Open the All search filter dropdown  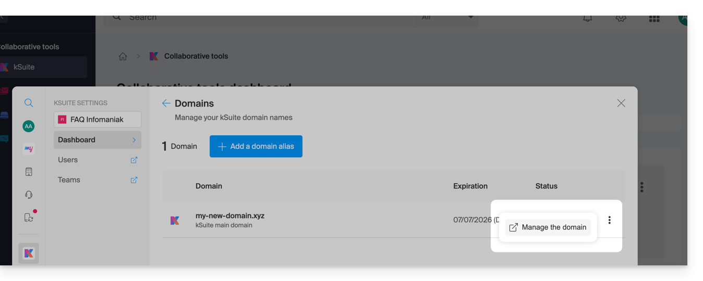pos(447,18)
